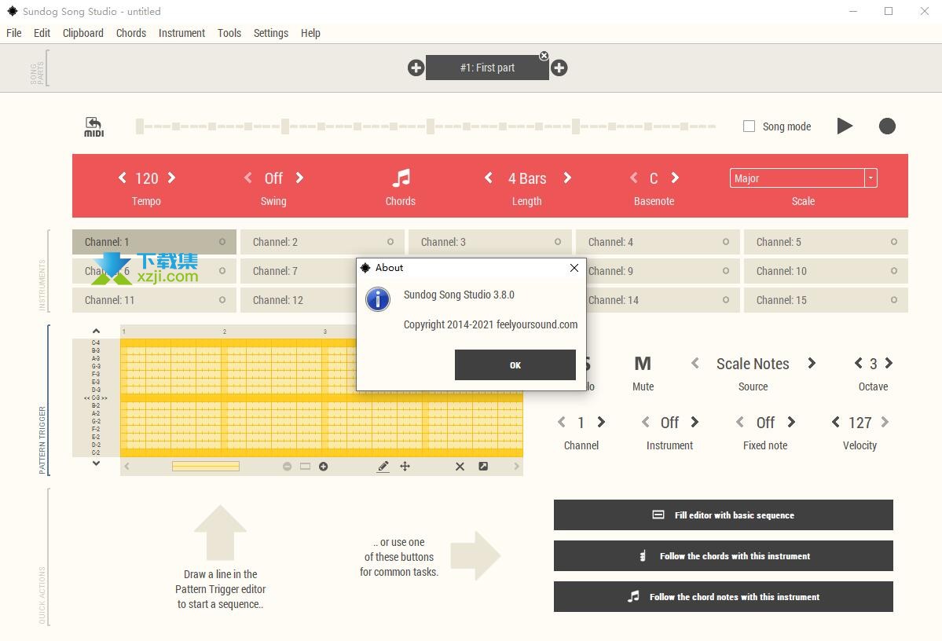Screen dimensions: 942x641
Task: Remove the First part song part
Action: coord(544,56)
